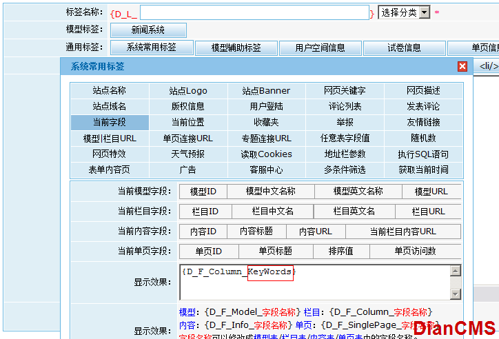Select the 单页访问数 field button
This screenshot has width=499, height=339.
(x=415, y=251)
